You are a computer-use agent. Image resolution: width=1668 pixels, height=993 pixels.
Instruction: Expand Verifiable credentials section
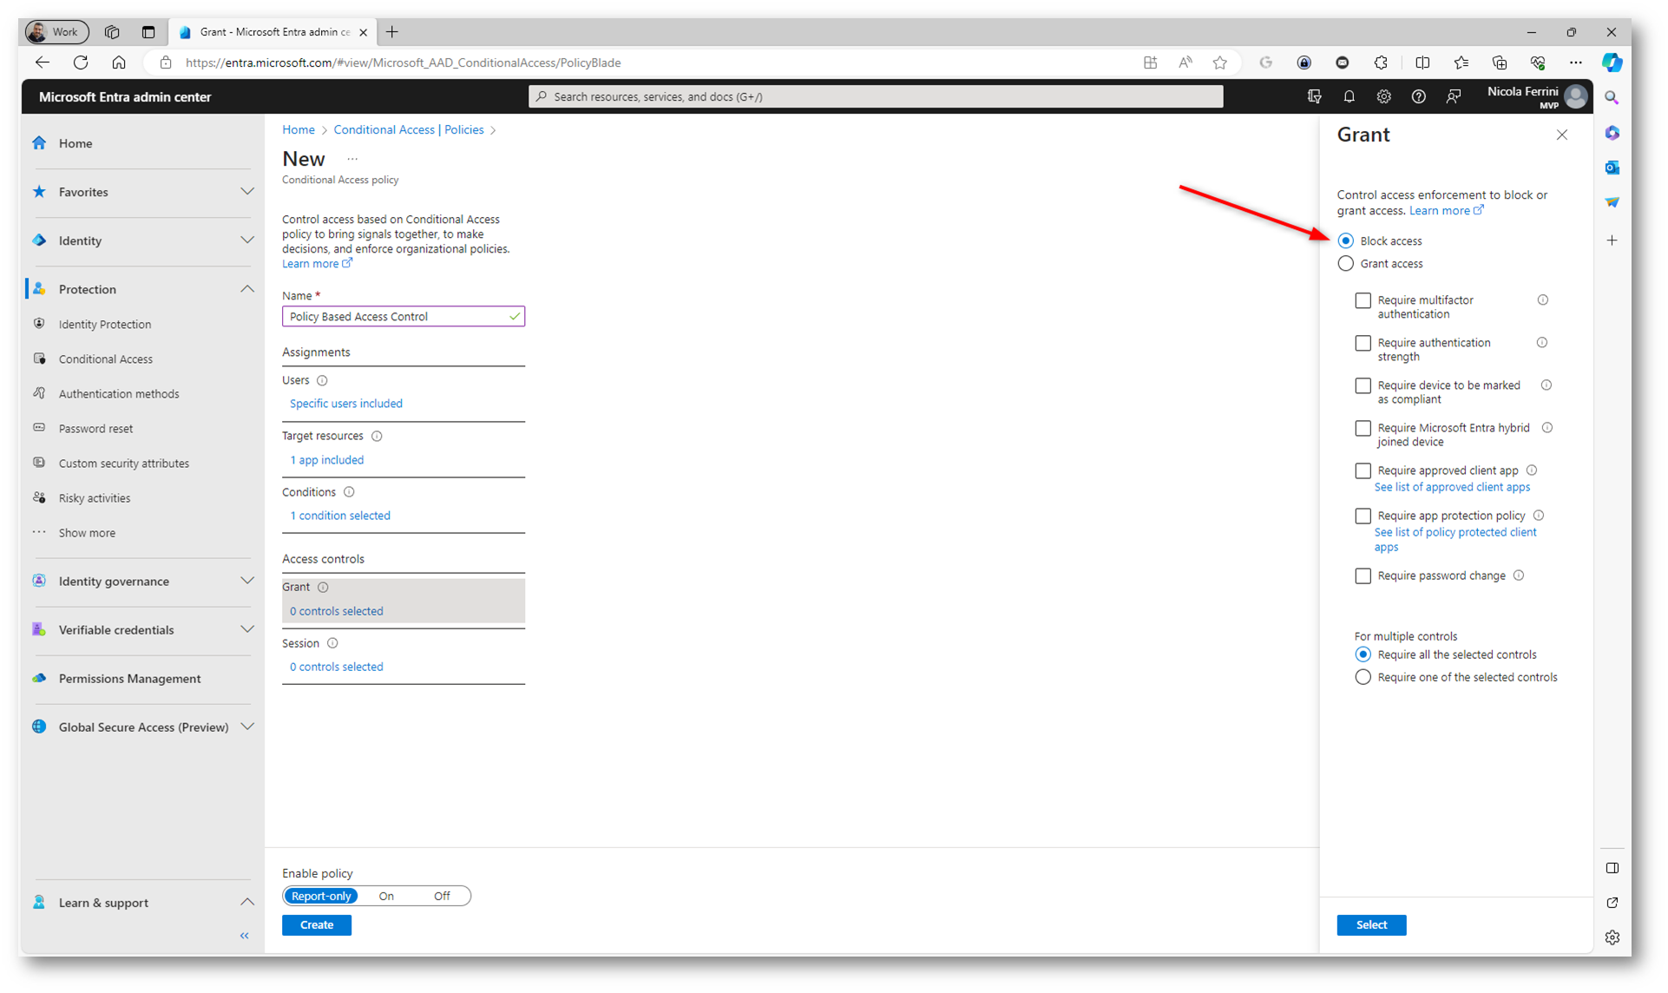click(x=247, y=629)
